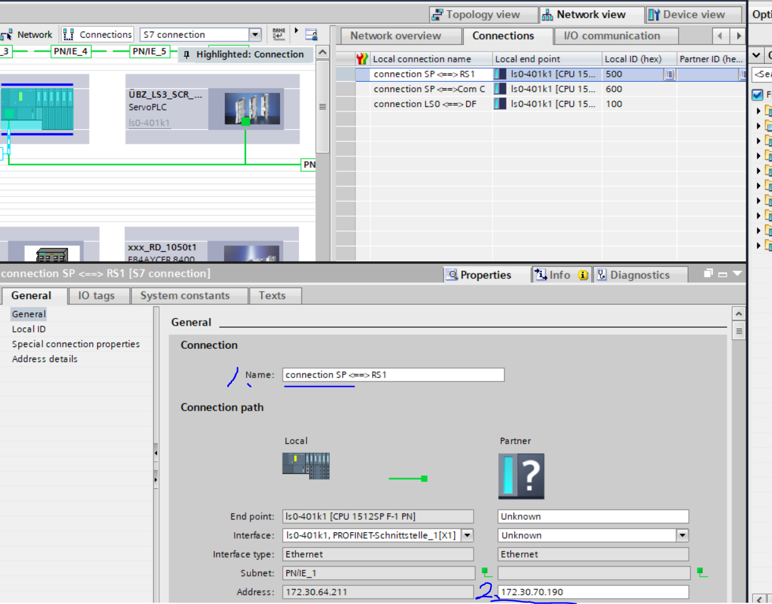Select Special connection properties in the navigation
This screenshot has height=604, width=772.
[x=76, y=344]
